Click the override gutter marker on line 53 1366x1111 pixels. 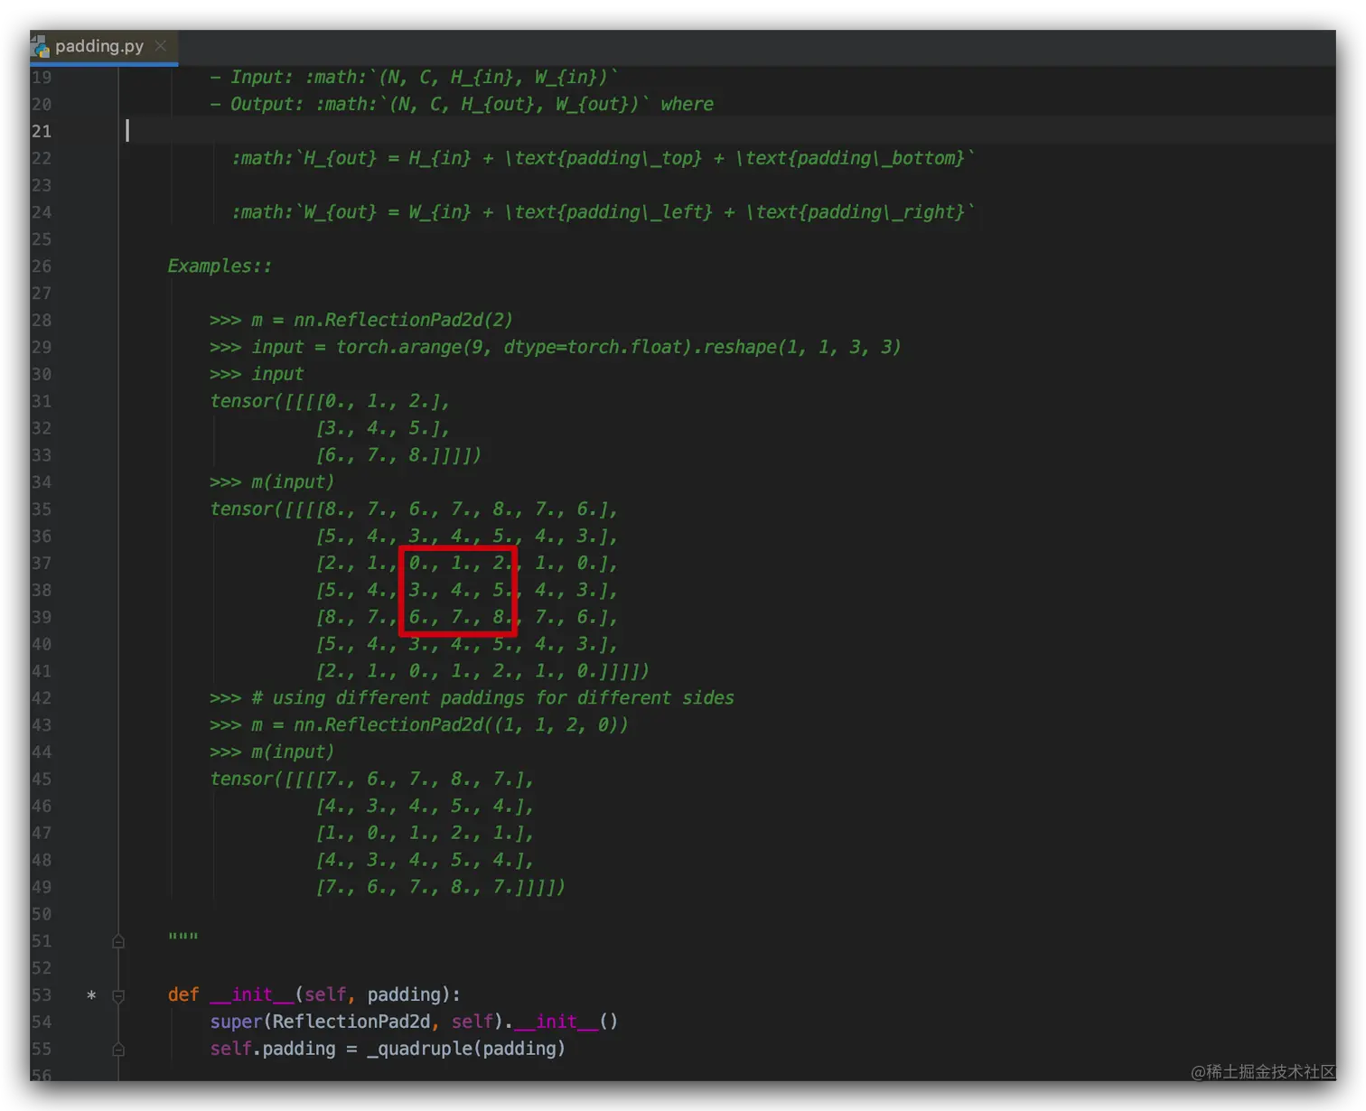click(91, 995)
